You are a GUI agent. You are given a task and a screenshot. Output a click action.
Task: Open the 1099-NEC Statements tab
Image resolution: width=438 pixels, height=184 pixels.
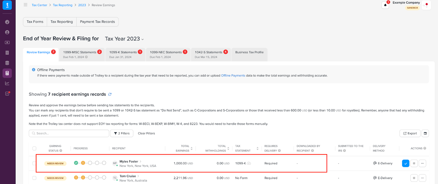(168, 54)
